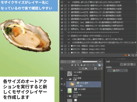Viewport: 137px width, 102px height.
Task: Open the 通常 blending mode dropdown
Action: (x=74, y=62)
